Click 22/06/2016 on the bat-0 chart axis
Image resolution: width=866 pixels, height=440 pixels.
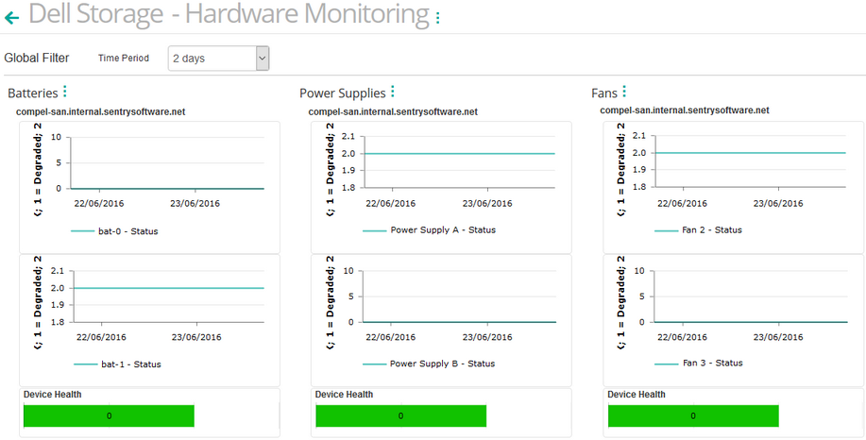coord(99,204)
